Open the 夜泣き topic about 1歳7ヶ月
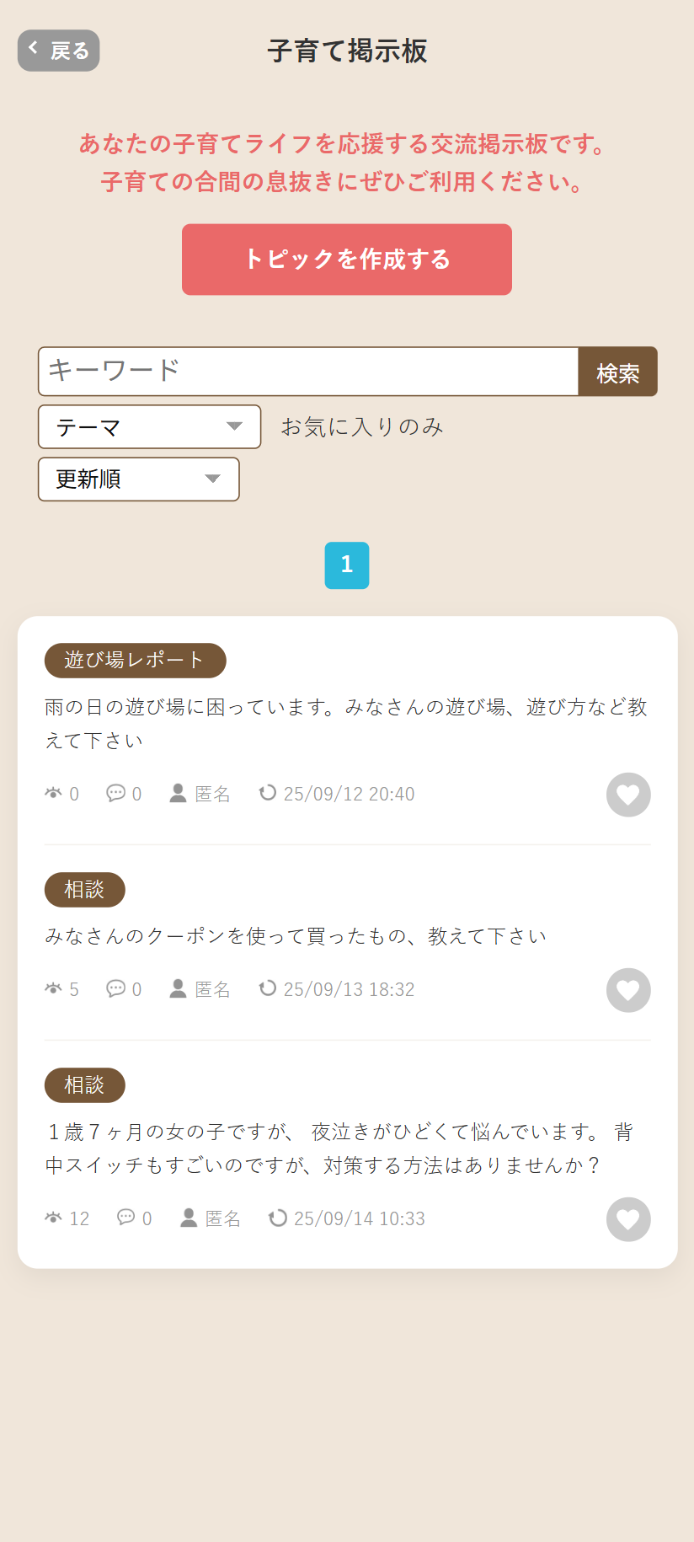 (337, 1148)
